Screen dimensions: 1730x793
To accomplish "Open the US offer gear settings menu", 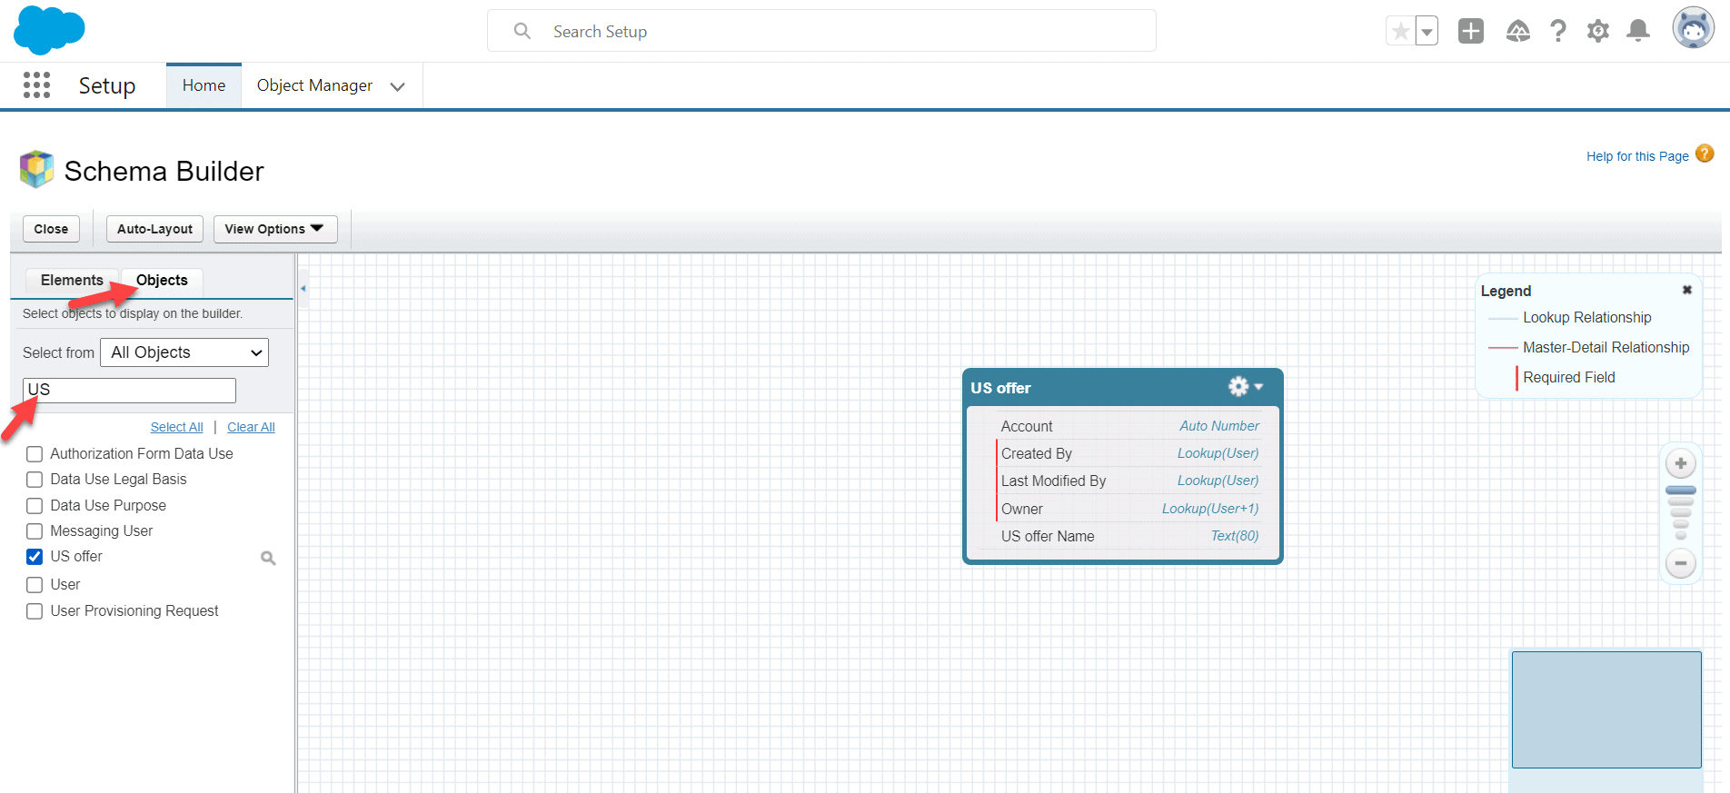I will point(1245,387).
